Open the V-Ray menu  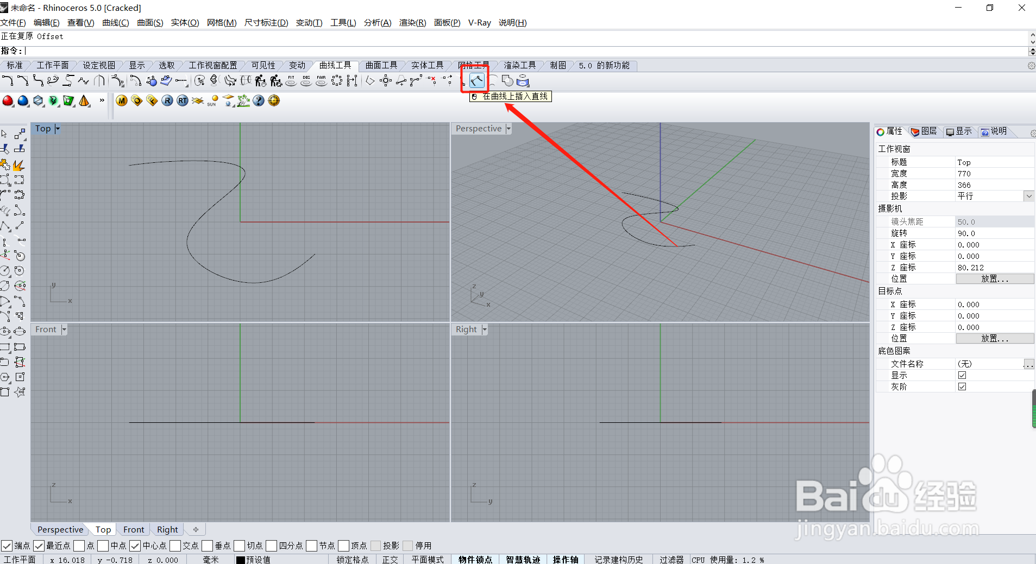tap(480, 22)
